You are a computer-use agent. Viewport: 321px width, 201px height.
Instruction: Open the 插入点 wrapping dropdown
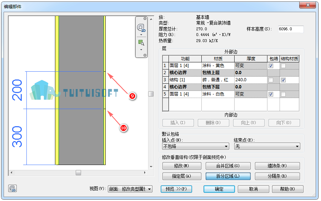coord(196,146)
